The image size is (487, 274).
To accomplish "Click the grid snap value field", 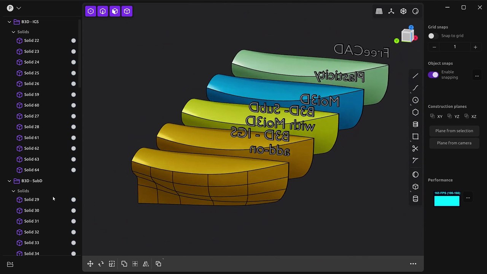I will tap(455, 47).
